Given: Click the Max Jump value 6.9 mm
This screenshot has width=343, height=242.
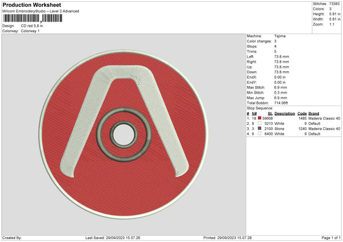Looking at the screenshot, I should [281, 98].
